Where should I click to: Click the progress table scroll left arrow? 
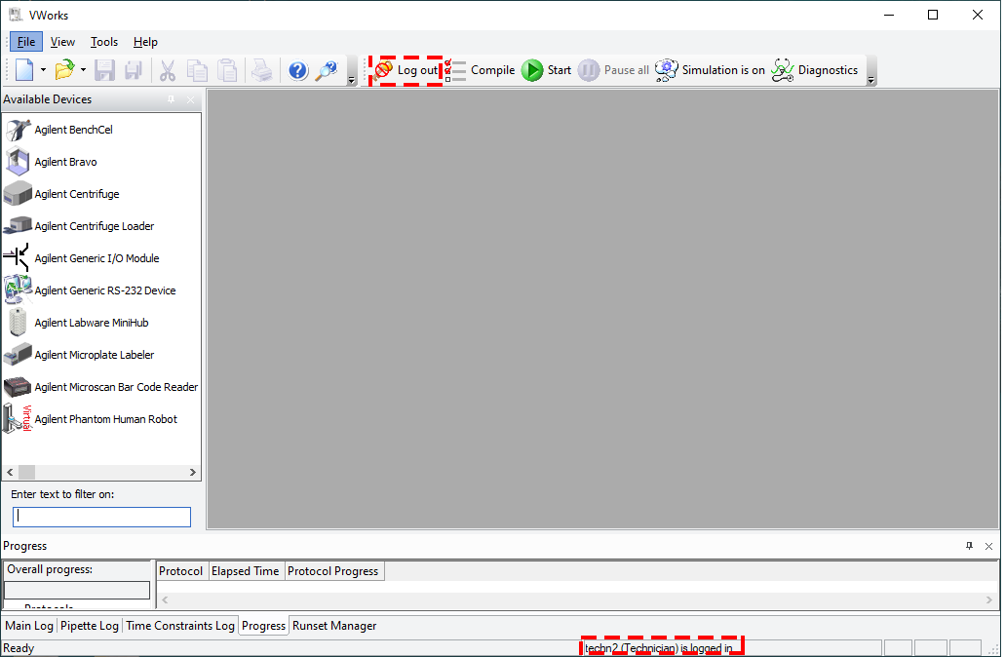coord(166,599)
